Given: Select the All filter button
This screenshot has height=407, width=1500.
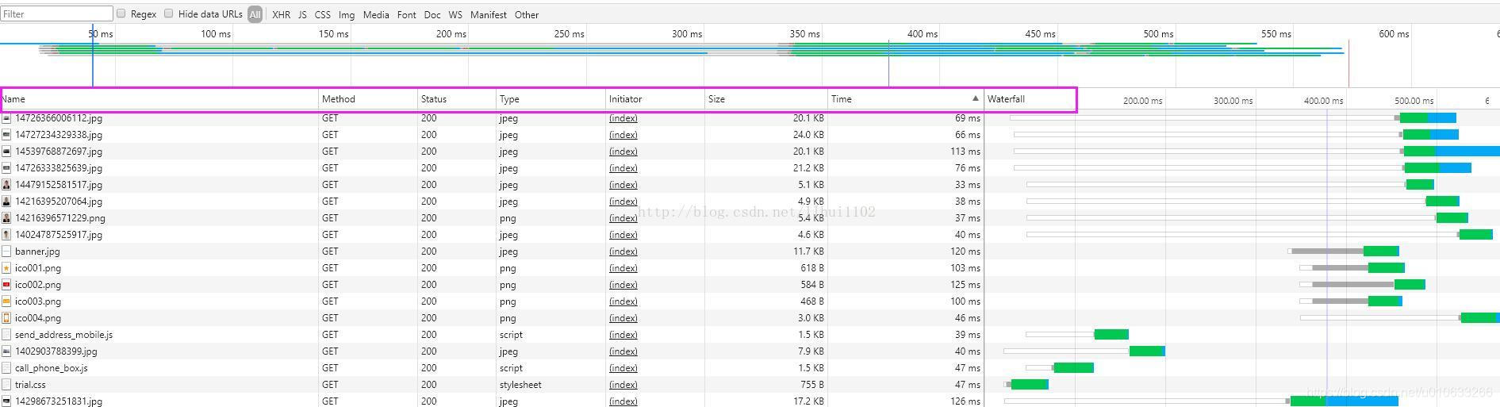Looking at the screenshot, I should [x=255, y=14].
